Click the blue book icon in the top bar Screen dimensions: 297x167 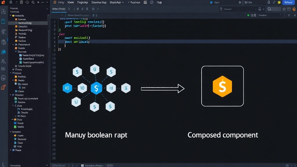211,2
